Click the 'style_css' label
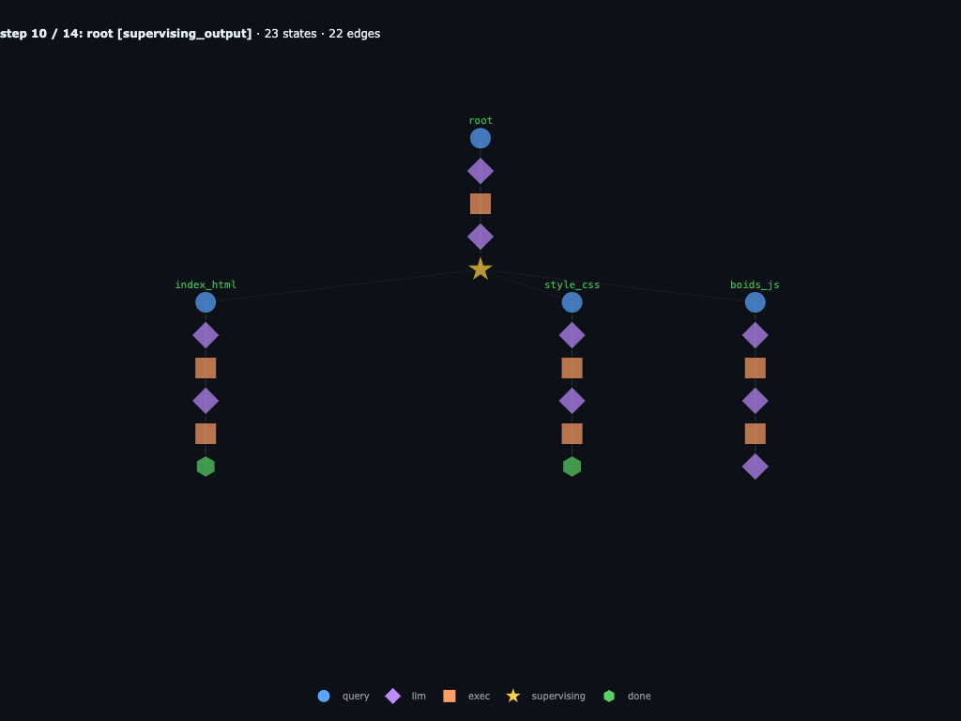961x721 pixels. pyautogui.click(x=572, y=284)
